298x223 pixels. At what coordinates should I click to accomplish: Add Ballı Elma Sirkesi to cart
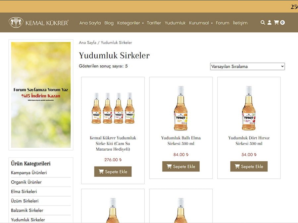click(x=181, y=167)
